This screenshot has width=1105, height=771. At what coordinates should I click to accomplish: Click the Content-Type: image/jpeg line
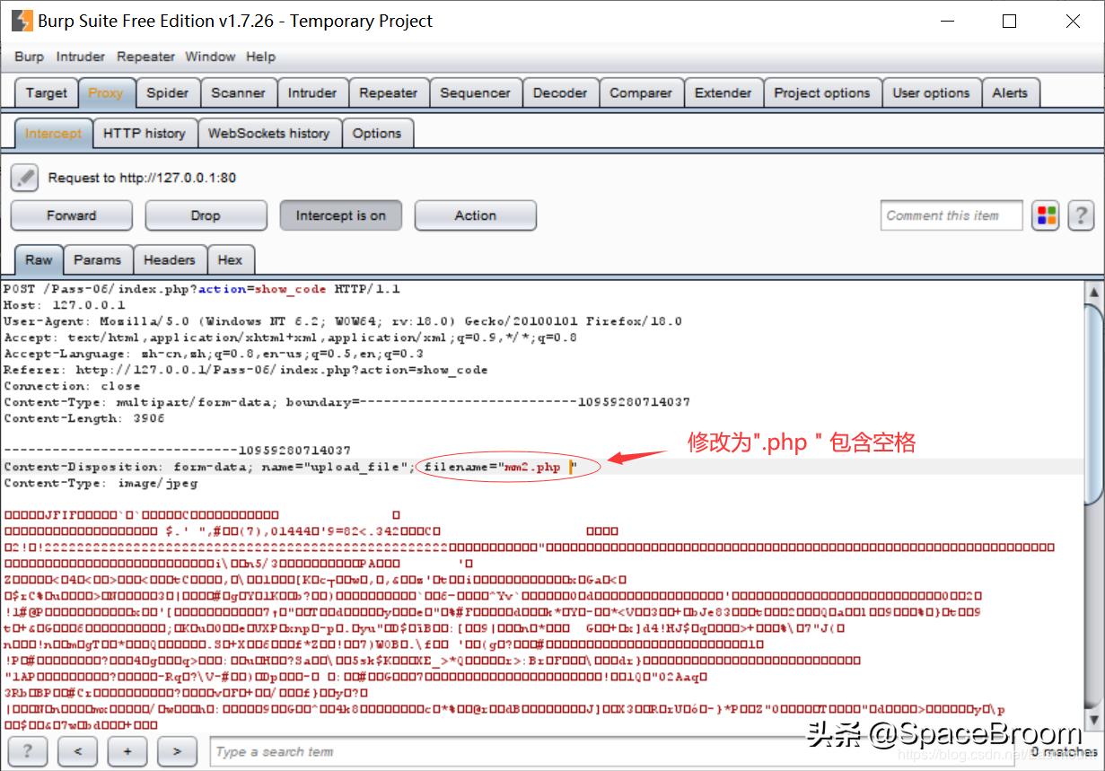pos(101,483)
